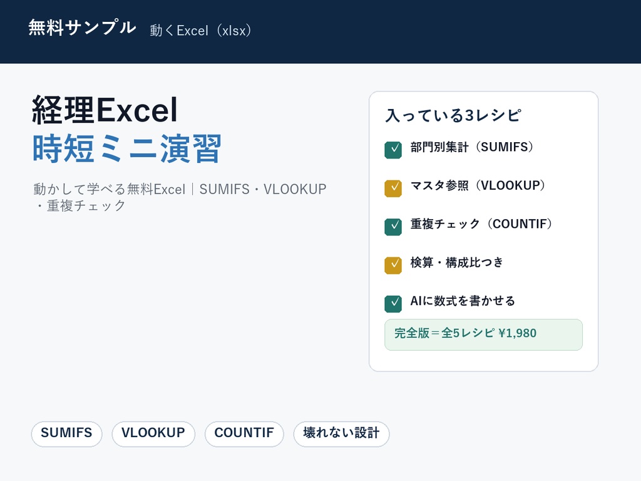Click the 壊れない設計 tag pill
641x481 pixels.
click(341, 434)
